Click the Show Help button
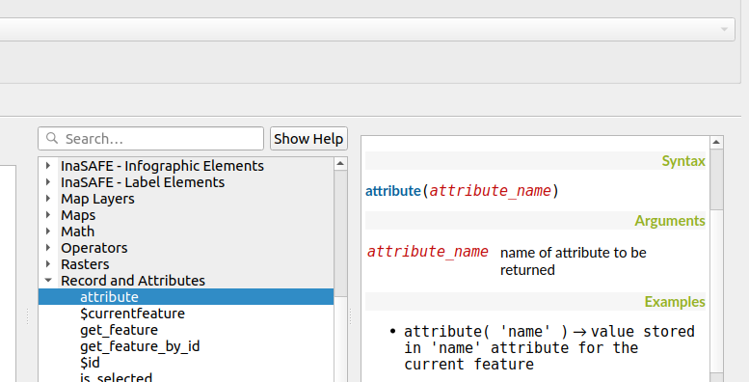 click(308, 139)
